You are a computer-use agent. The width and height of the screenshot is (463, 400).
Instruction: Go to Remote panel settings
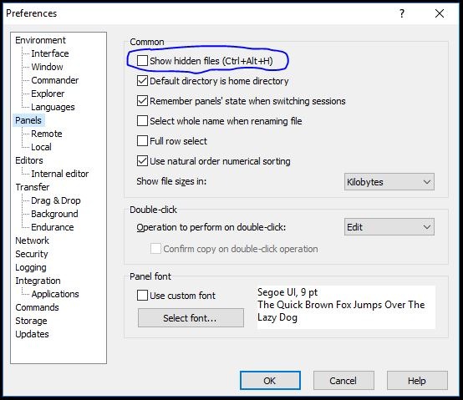pyautogui.click(x=47, y=134)
